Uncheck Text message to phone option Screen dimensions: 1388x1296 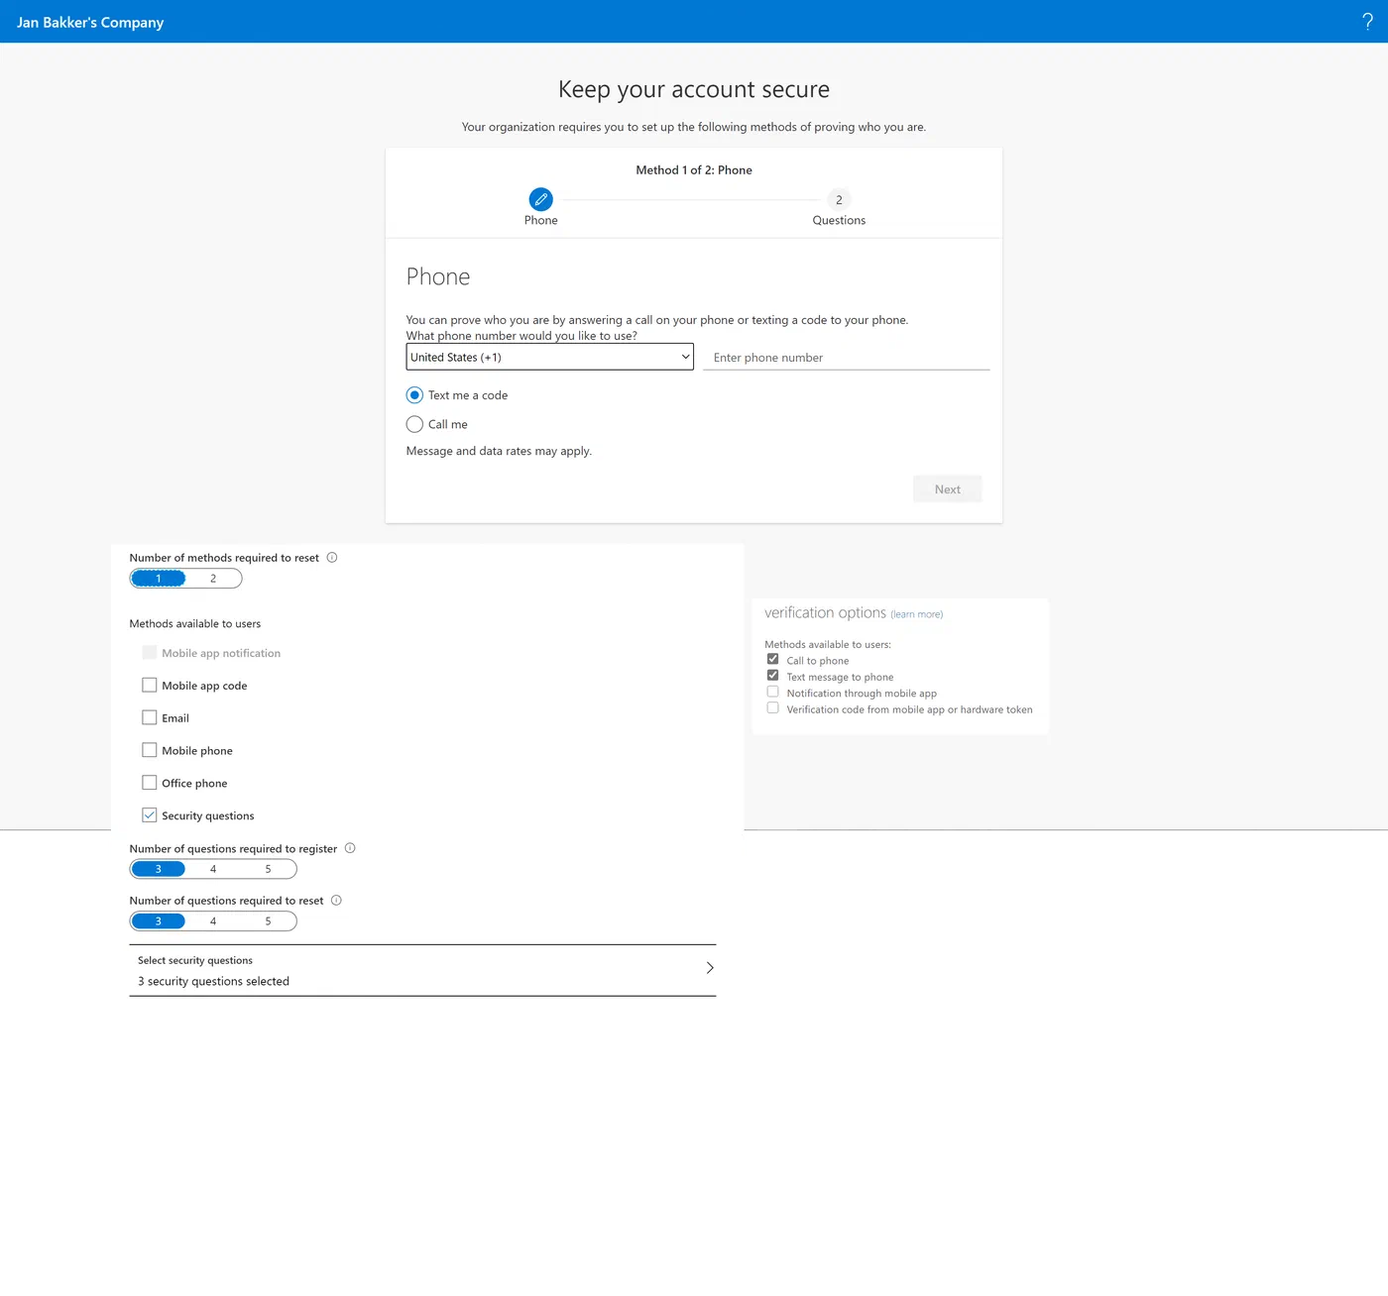click(x=772, y=676)
